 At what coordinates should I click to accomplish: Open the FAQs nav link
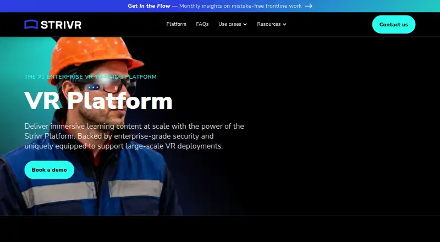pyautogui.click(x=202, y=24)
